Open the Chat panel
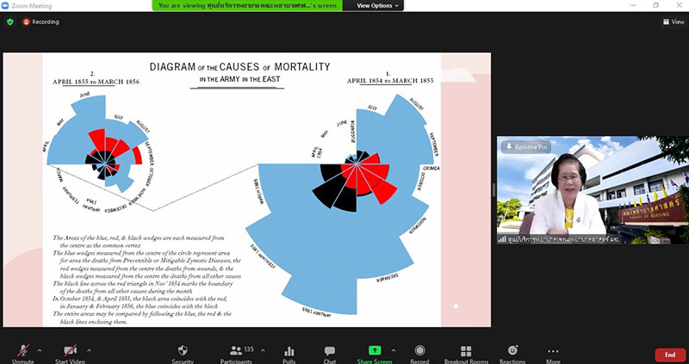 point(330,354)
